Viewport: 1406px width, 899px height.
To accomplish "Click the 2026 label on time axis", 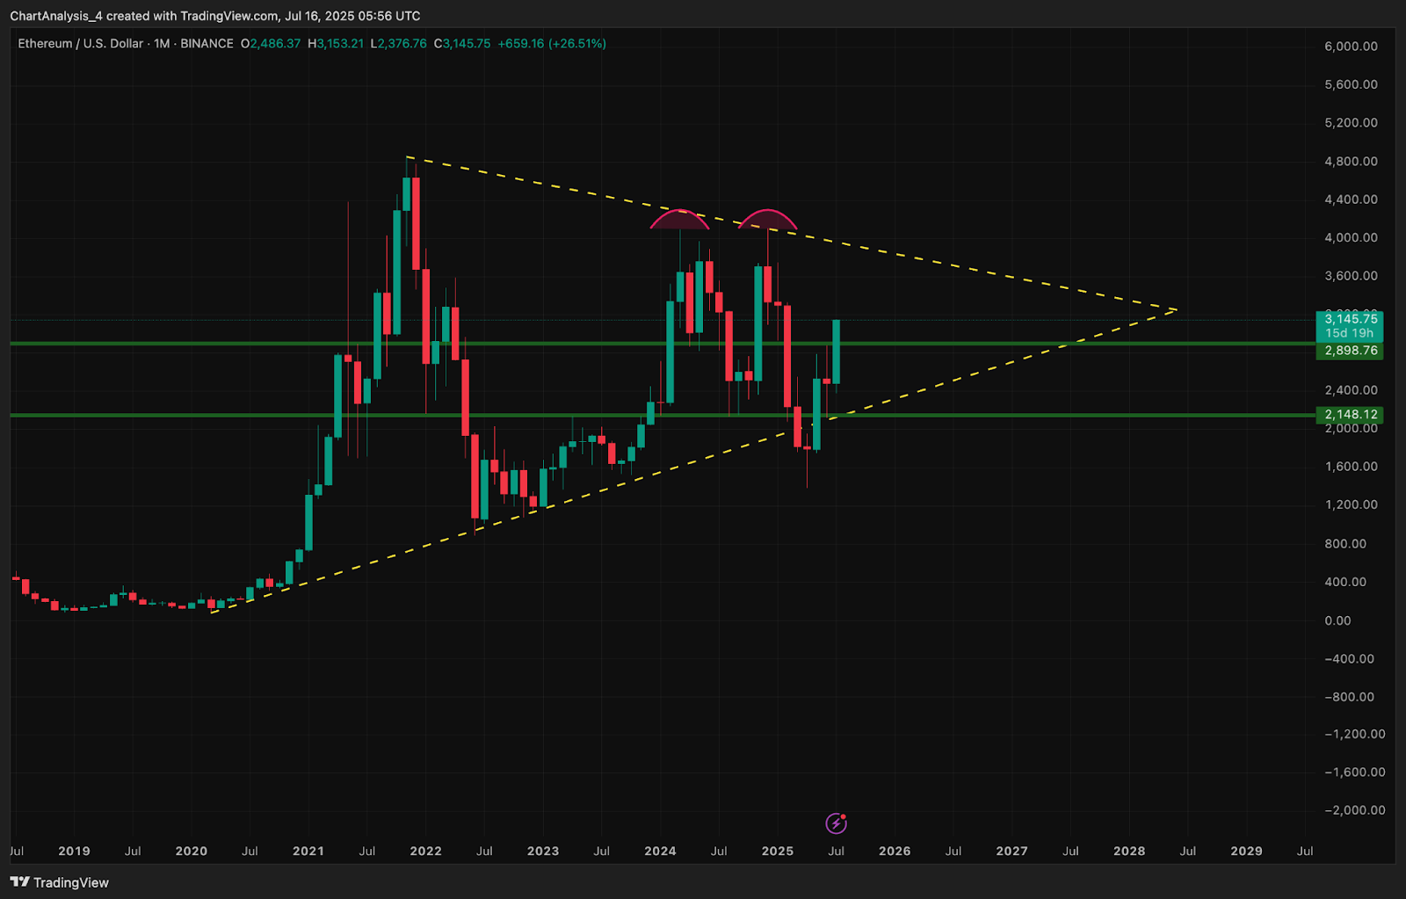I will pos(895,851).
